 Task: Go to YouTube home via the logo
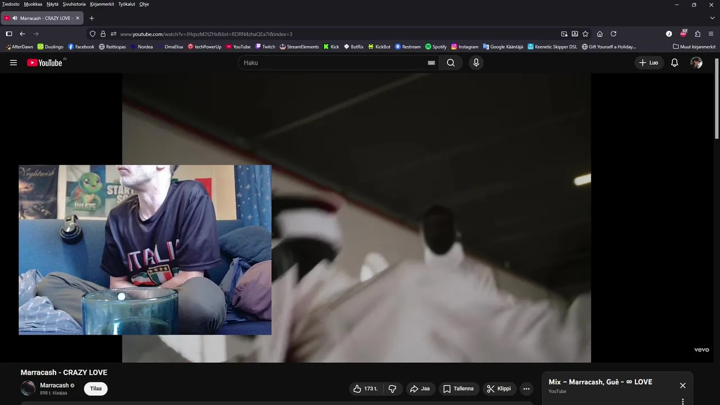click(46, 62)
